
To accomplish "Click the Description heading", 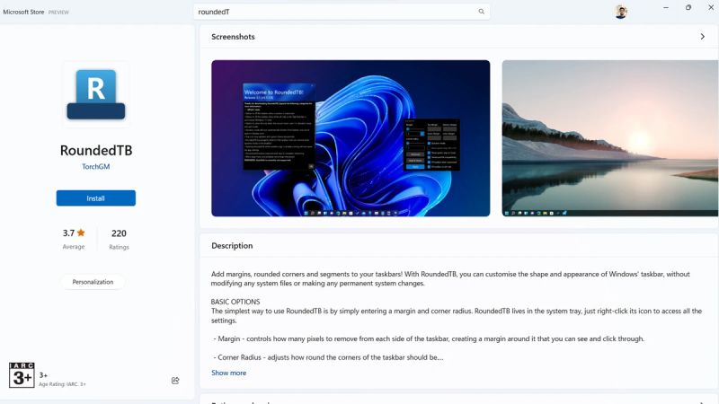I will 232,245.
